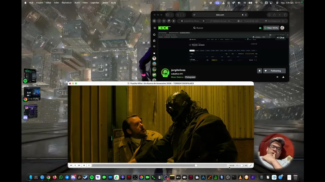325x182 pixels.
Task: Open the Apple menu
Action: (x=25, y=3)
